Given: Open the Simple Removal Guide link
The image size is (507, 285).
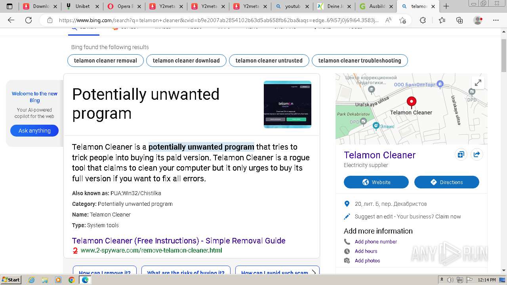Looking at the screenshot, I should (x=179, y=241).
